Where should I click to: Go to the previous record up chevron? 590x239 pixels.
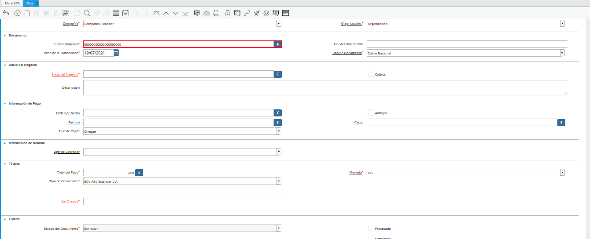[x=166, y=13]
